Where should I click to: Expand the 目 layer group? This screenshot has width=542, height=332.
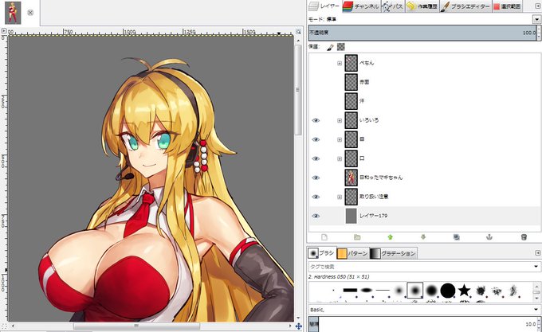click(340, 139)
